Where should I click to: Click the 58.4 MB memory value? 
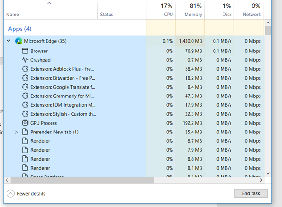pyautogui.click(x=193, y=69)
